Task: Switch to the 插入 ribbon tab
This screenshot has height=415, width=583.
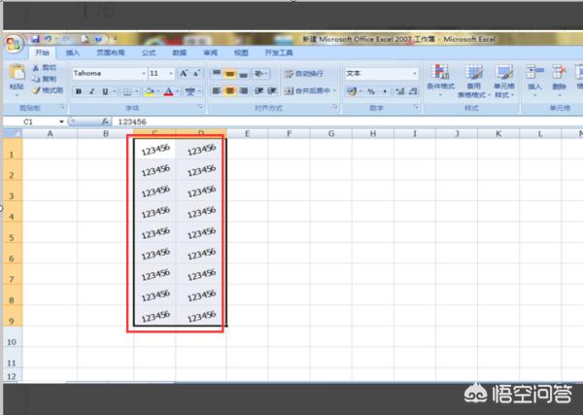Action: point(73,52)
